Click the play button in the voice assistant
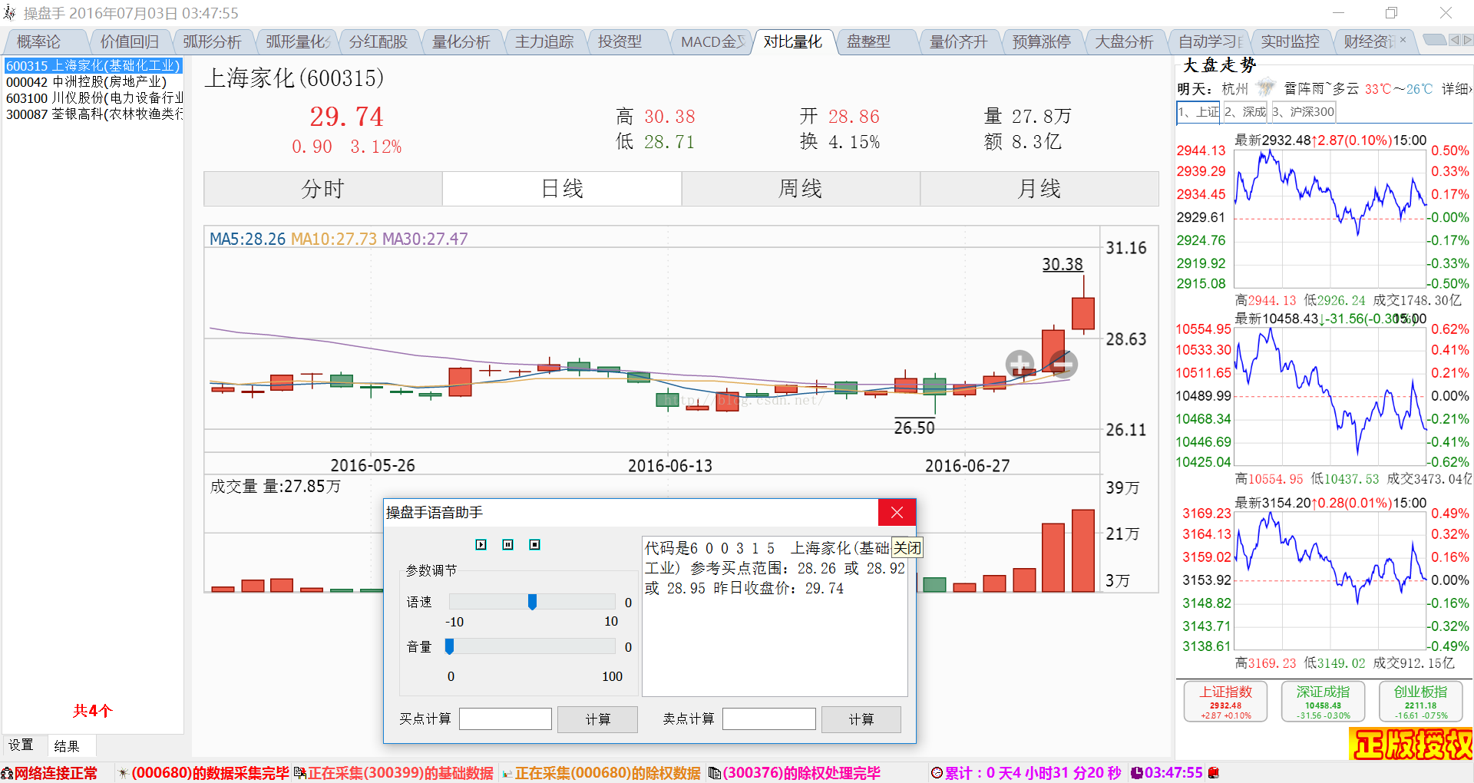 [x=481, y=544]
